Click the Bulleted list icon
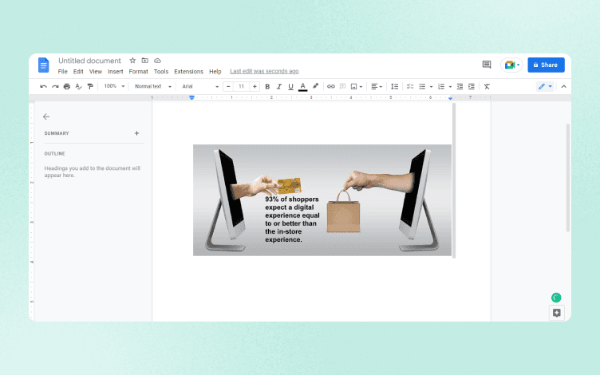The image size is (600, 375). coord(422,86)
